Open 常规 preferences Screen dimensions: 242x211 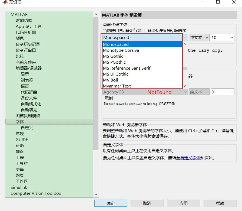pyautogui.click(x=19, y=134)
